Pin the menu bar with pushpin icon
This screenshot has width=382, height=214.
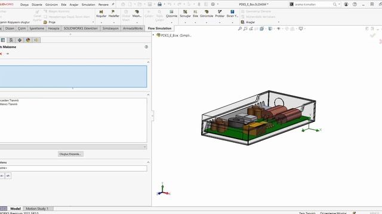click(x=113, y=4)
